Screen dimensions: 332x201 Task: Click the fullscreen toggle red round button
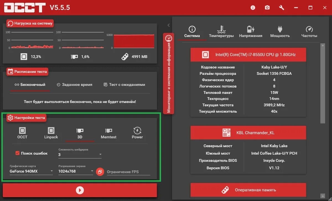pos(100,171)
